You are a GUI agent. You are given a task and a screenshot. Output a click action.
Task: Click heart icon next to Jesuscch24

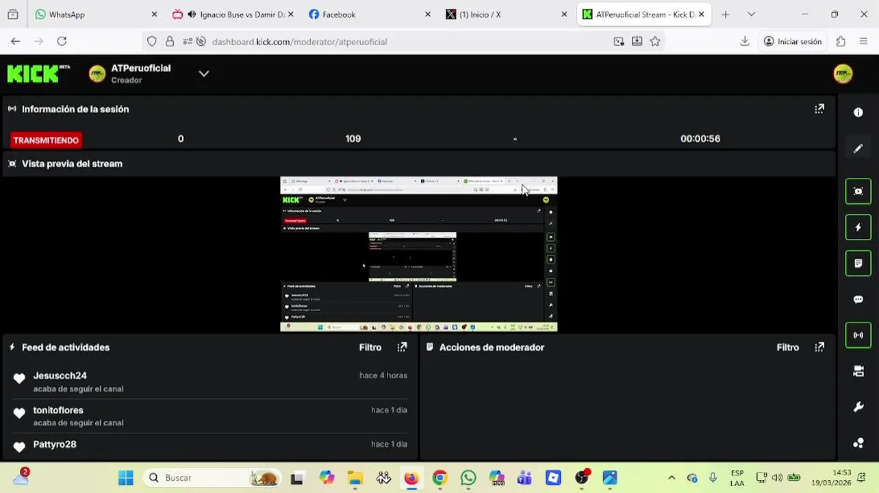click(19, 378)
